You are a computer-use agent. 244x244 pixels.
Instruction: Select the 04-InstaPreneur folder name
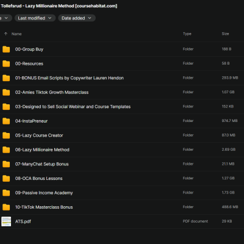click(x=31, y=121)
